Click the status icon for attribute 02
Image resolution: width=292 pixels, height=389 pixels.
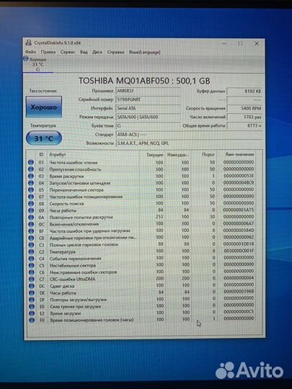tap(31, 169)
